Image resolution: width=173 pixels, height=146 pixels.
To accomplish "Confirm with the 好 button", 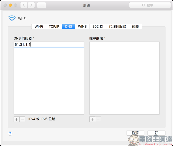I will [156, 133].
